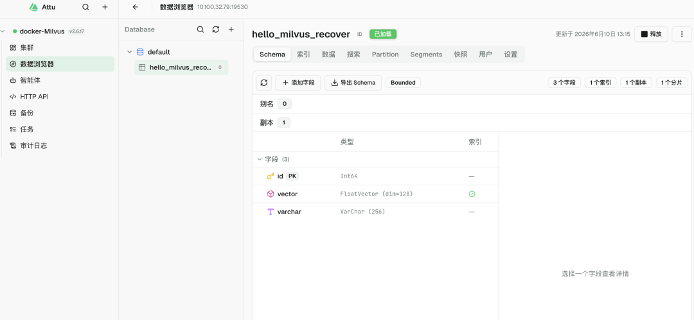Viewport: 694px width, 320px height.
Task: Open the 数据浏览器 sidebar item
Action: click(x=60, y=64)
